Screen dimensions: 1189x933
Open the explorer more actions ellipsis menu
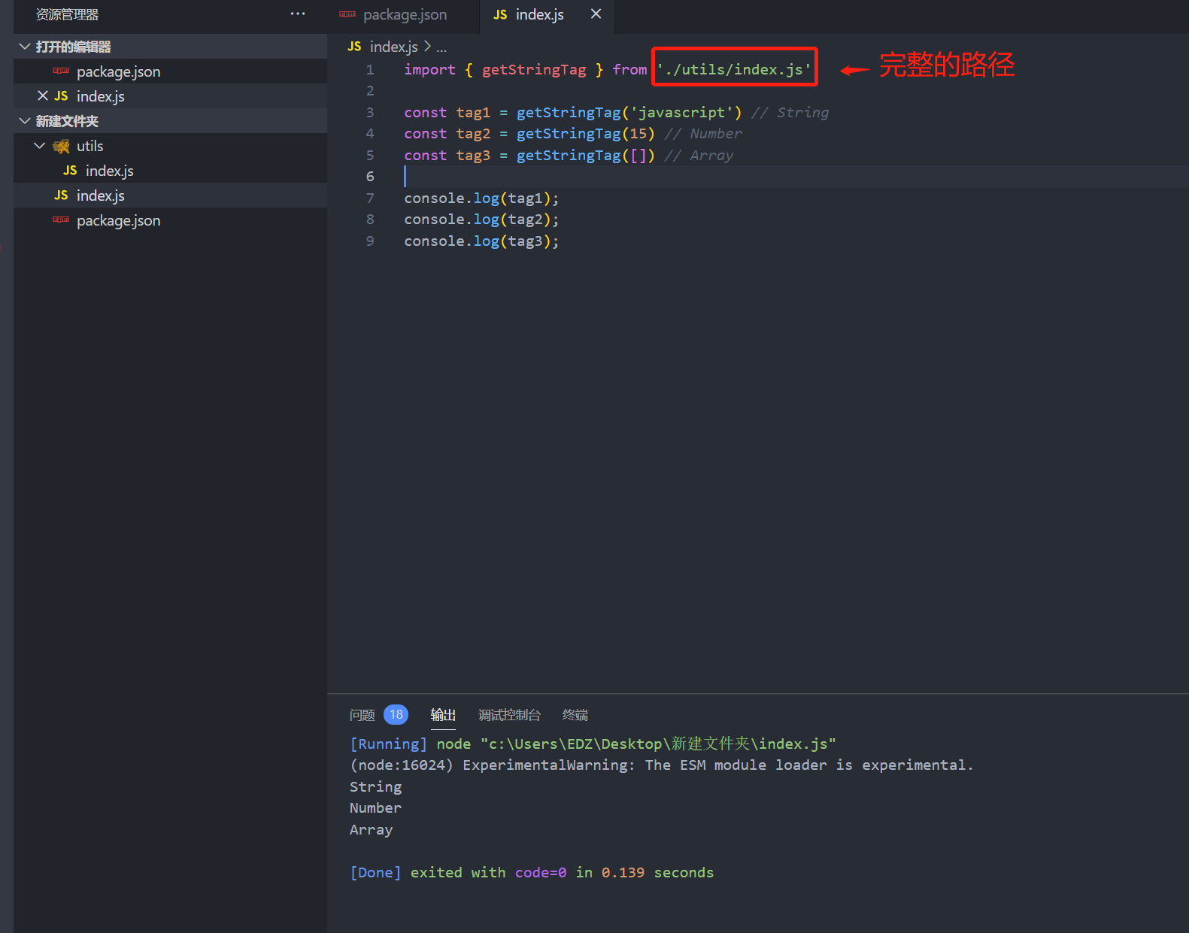coord(298,14)
